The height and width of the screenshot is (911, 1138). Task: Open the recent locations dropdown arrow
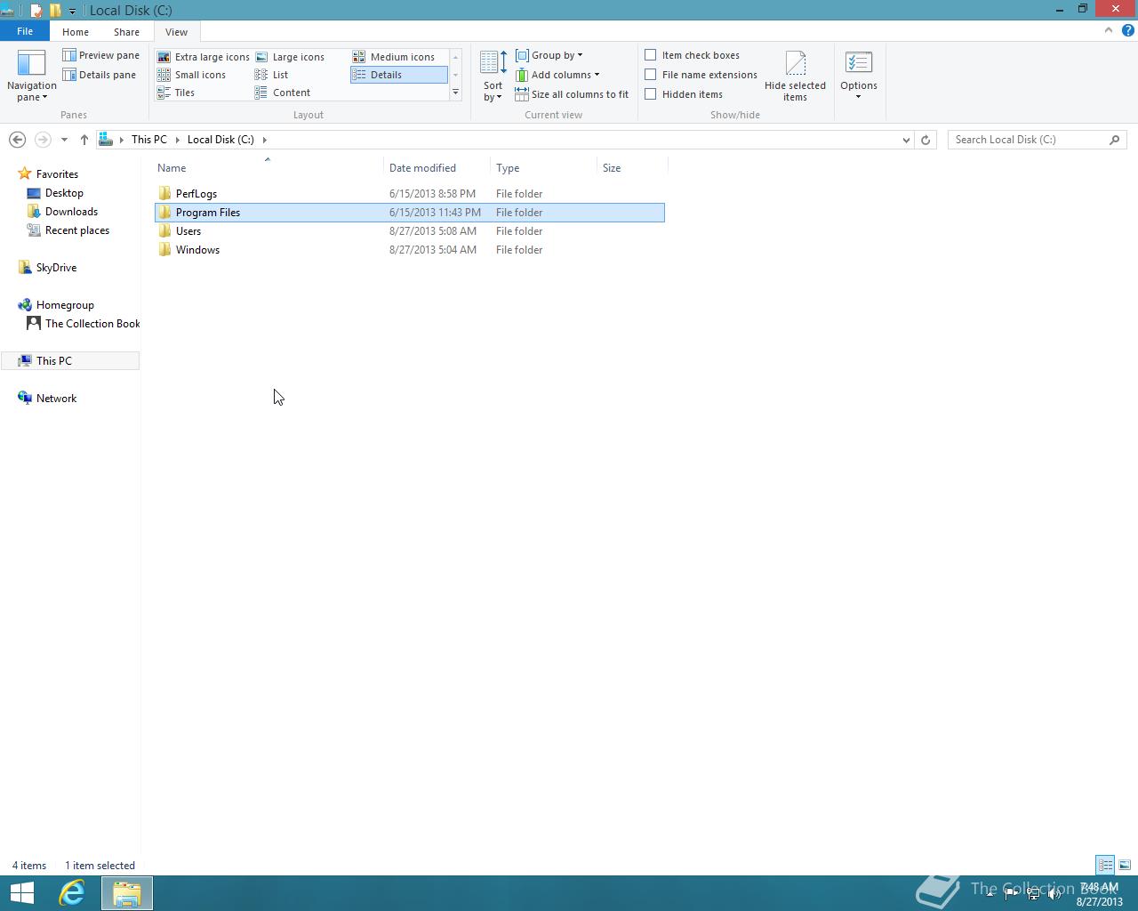pos(64,140)
